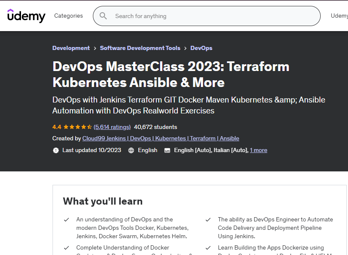The height and width of the screenshot is (255, 348).
Task: Click the 'English' language text
Action: 148,150
